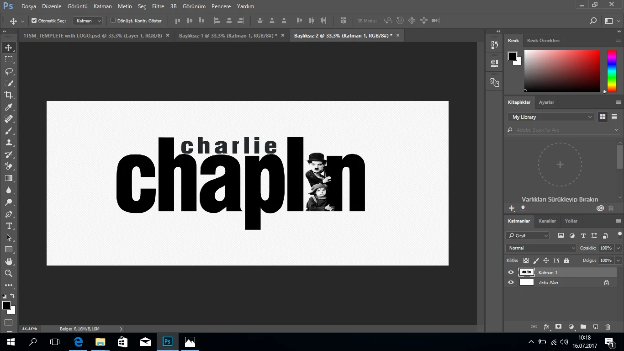
Task: Select the Move tool in toolbox
Action: (8, 48)
